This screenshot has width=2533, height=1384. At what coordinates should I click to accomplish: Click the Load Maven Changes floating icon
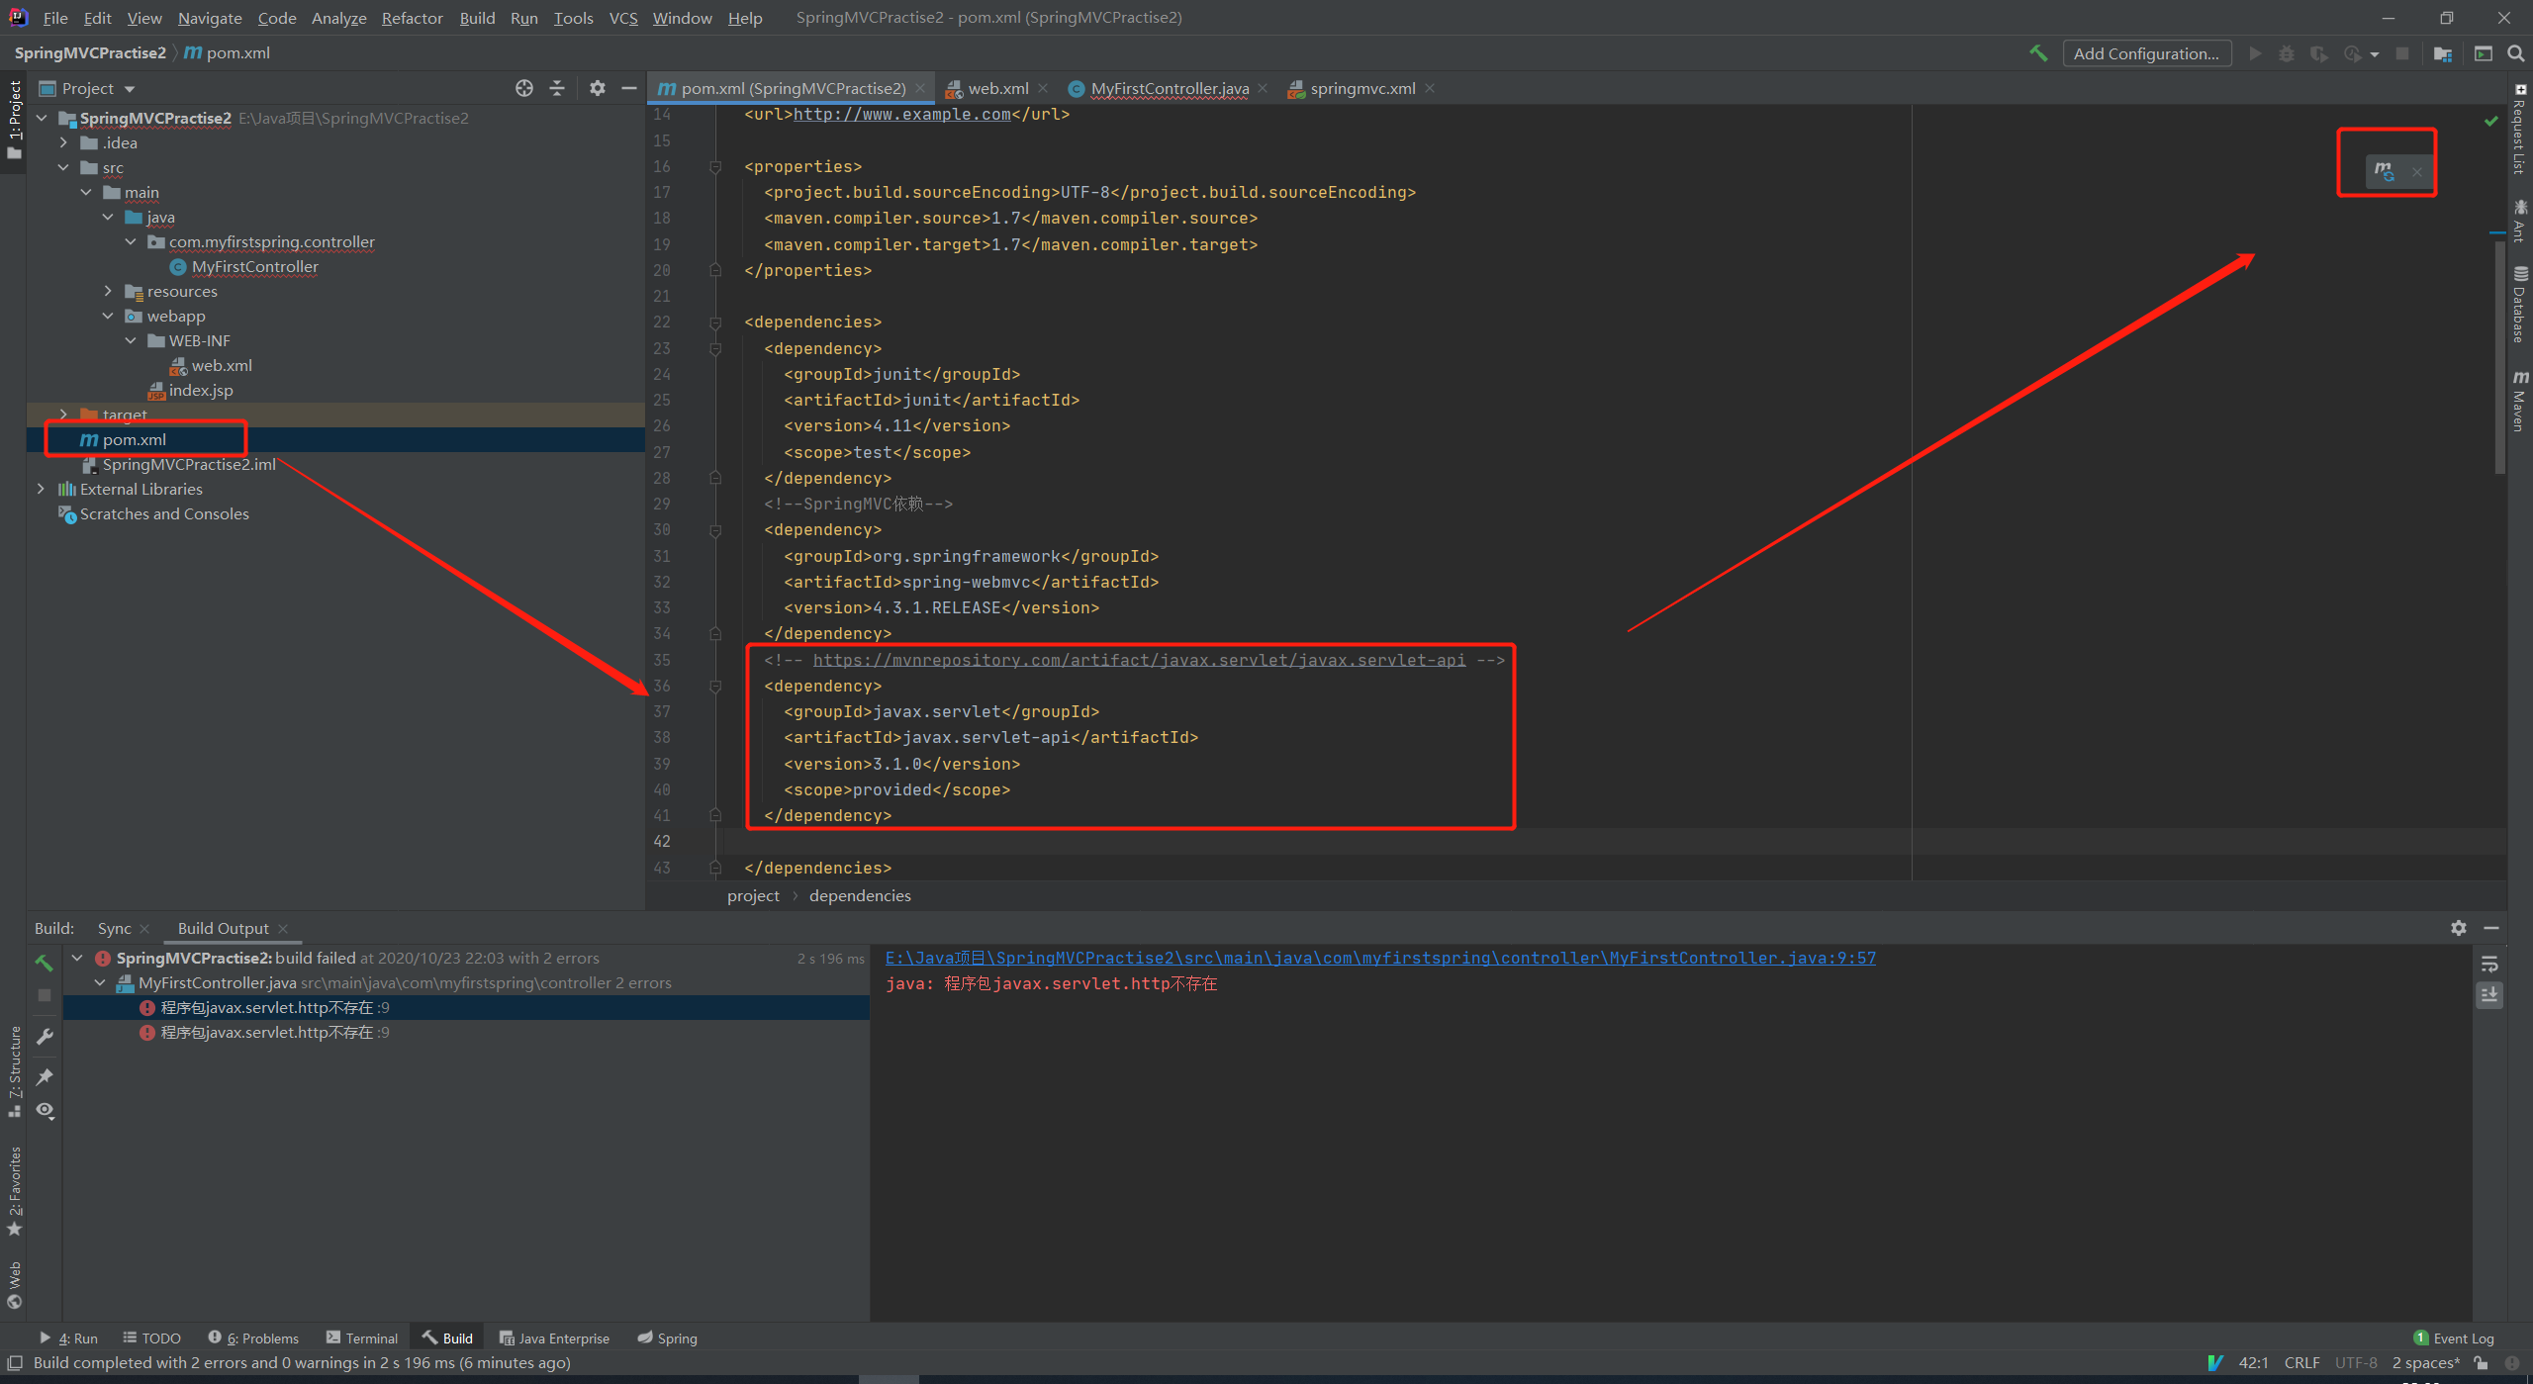click(2384, 171)
